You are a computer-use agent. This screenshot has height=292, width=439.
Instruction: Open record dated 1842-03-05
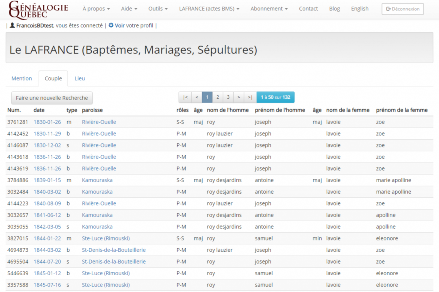click(47, 227)
